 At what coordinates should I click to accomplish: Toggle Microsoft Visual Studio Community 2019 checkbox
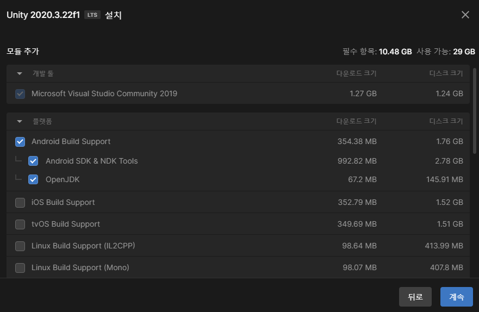(20, 93)
